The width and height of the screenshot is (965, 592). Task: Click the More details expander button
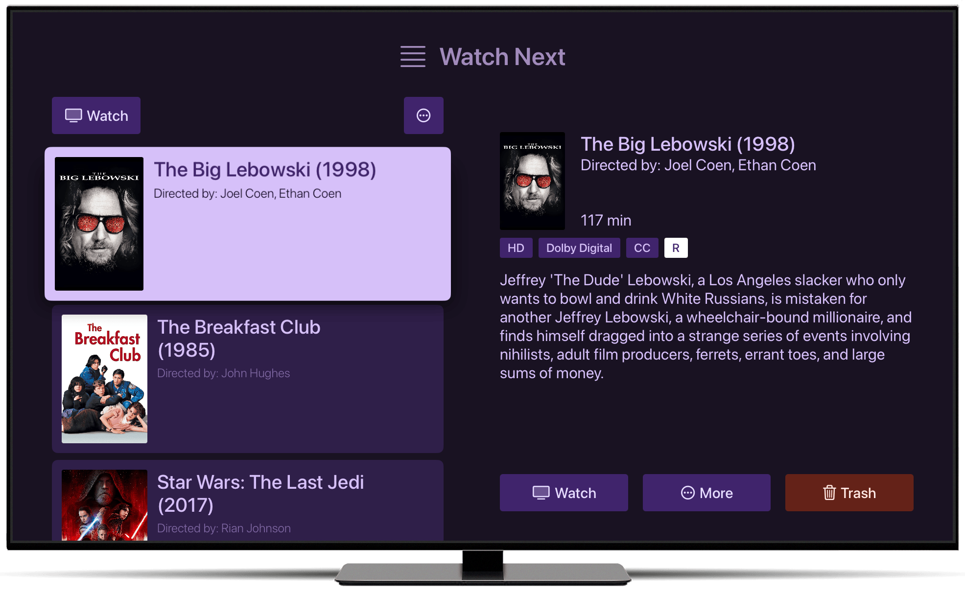424,115
